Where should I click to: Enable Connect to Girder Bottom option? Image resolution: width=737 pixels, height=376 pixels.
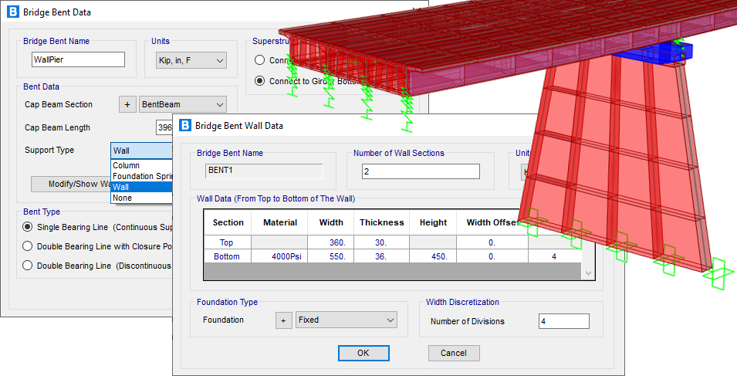point(260,81)
